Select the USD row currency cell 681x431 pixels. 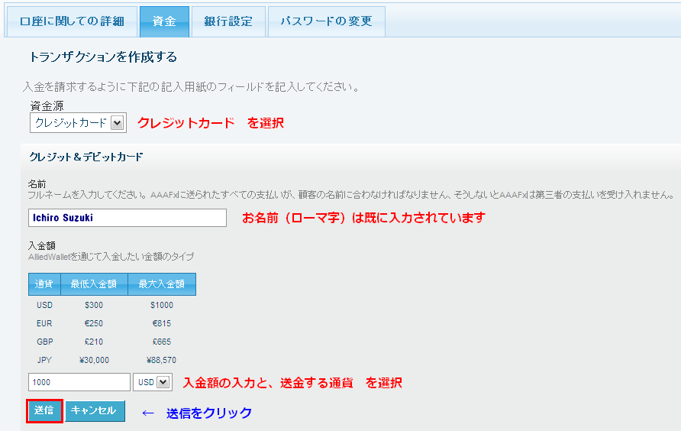tap(44, 306)
